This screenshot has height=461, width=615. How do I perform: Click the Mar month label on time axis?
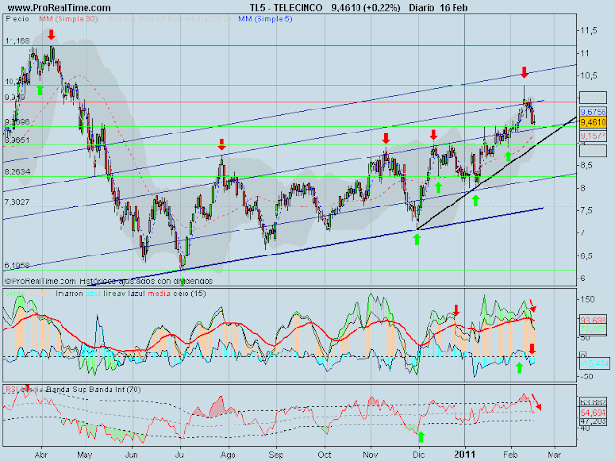point(553,455)
